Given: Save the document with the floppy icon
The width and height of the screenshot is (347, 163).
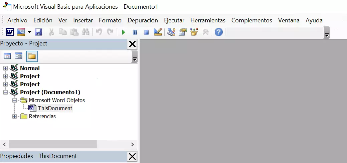Looking at the screenshot, I should [x=38, y=32].
